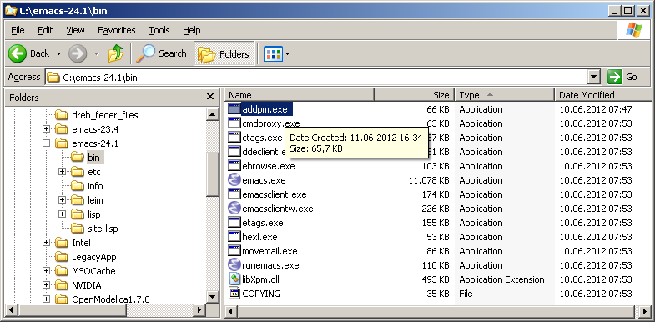Collapse the emacs-24.1 folder node

tap(47, 143)
